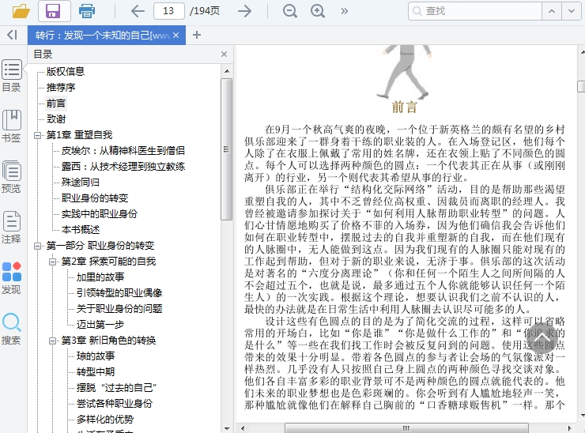The height and width of the screenshot is (433, 585).
Task: Click the back-to-top floating circle button
Action: pos(541,338)
